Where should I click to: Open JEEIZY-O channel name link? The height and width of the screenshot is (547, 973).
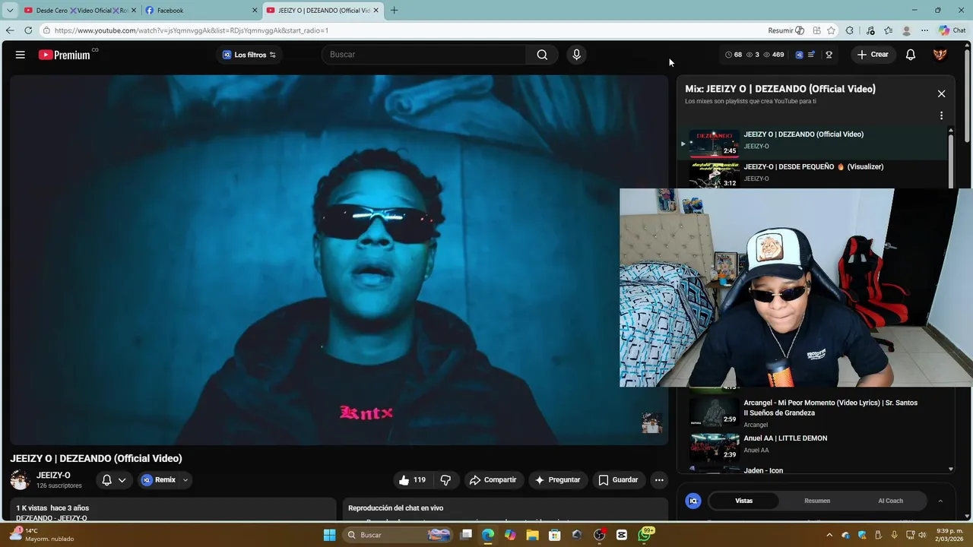point(53,476)
